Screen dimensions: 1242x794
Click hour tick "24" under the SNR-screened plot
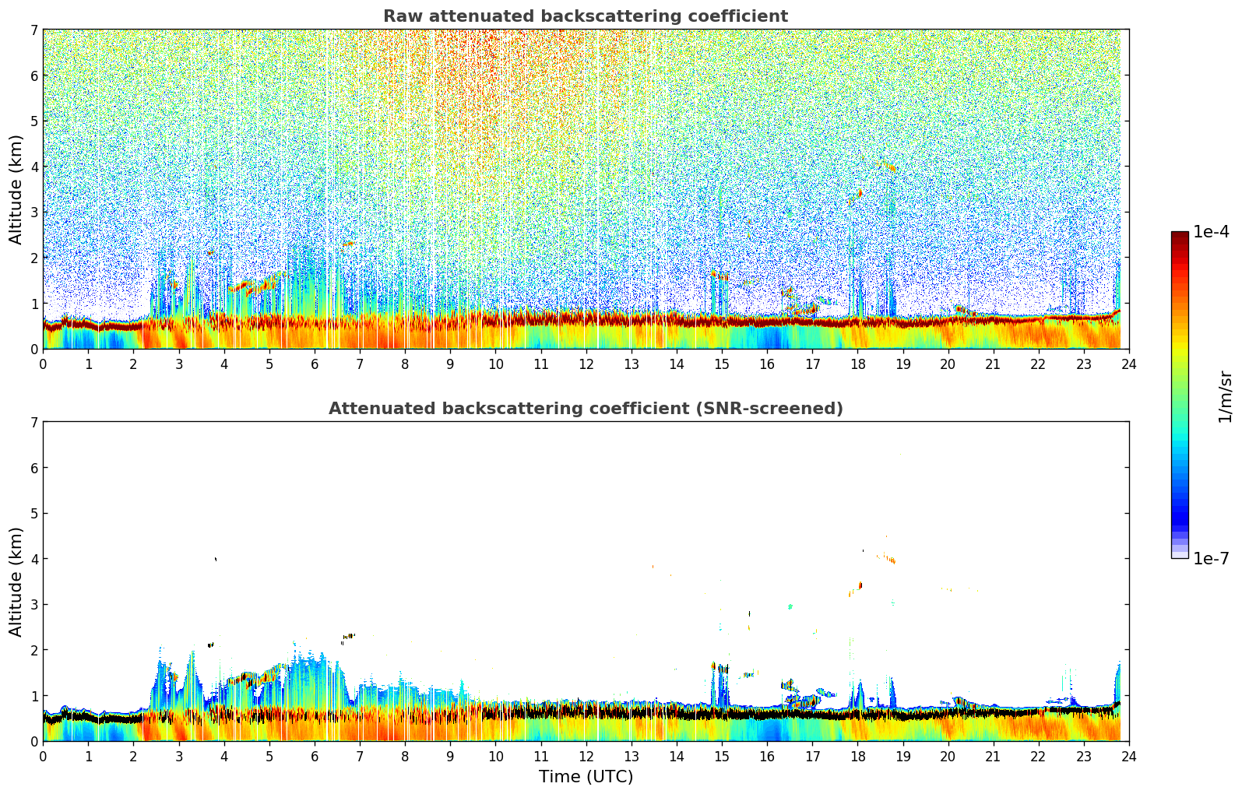[1129, 756]
